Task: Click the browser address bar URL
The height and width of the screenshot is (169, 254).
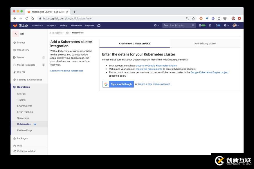Action: [67, 19]
